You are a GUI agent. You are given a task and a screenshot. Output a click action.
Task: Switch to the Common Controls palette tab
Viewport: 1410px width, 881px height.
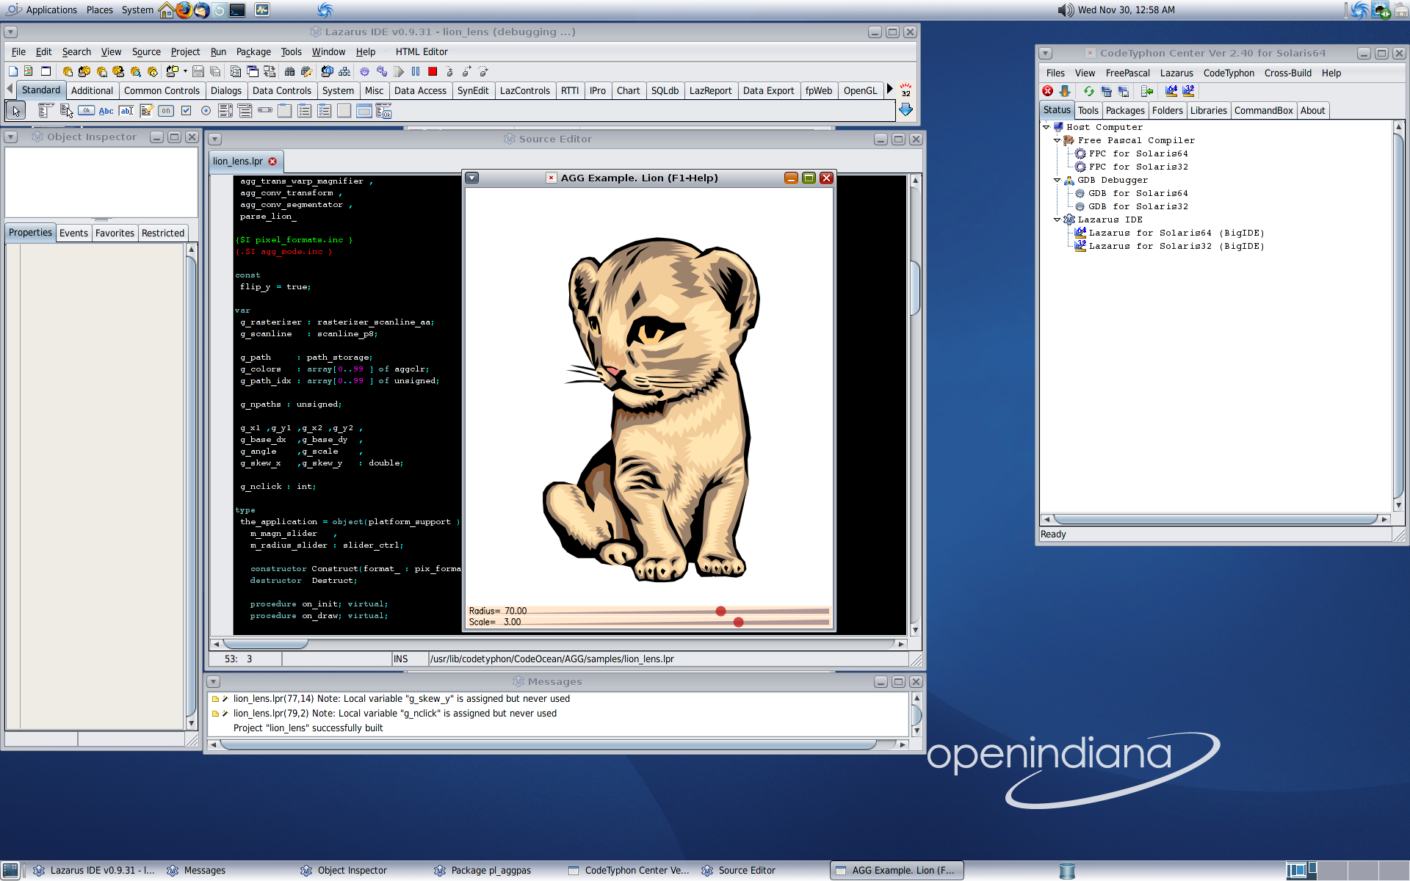(x=162, y=90)
